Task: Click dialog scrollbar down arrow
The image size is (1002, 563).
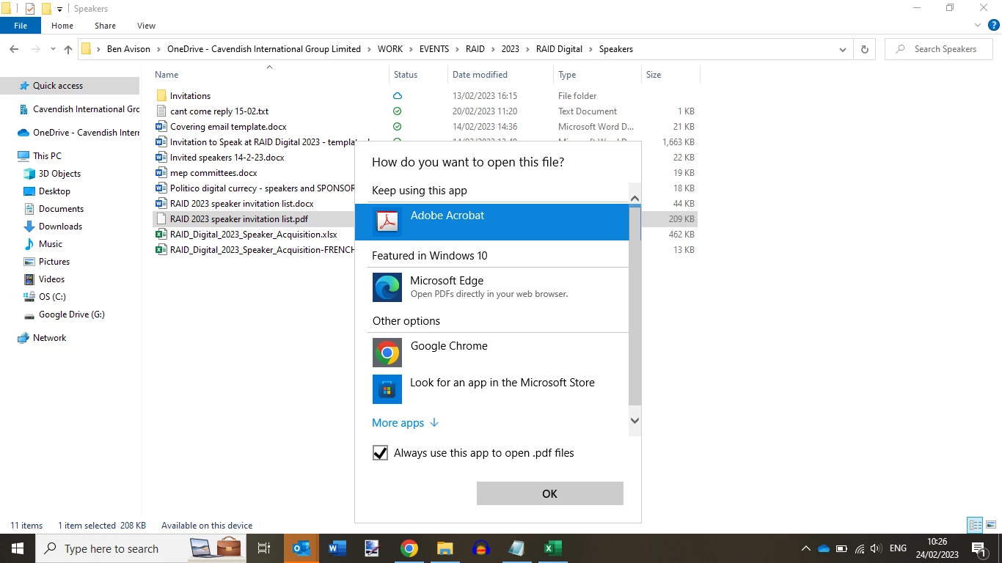Action: tap(635, 421)
